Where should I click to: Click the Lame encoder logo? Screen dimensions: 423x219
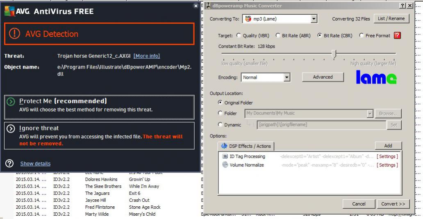376,78
